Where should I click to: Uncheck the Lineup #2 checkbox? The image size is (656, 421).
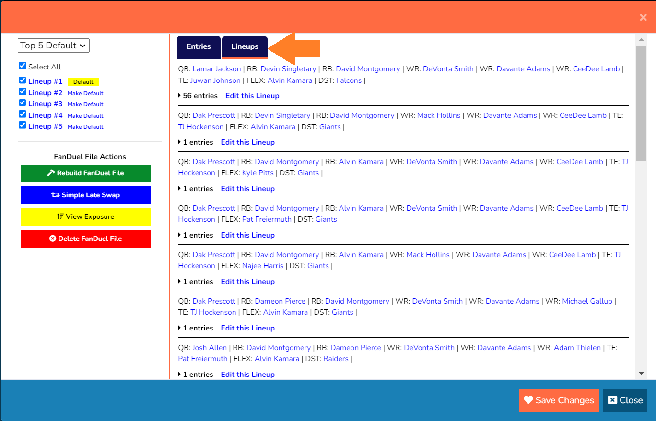(x=22, y=92)
